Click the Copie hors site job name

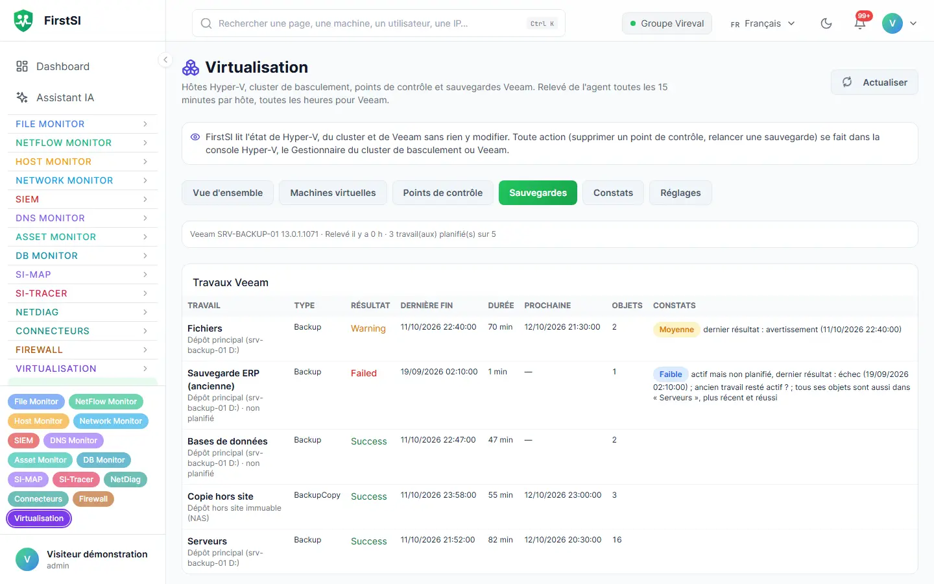click(x=221, y=496)
